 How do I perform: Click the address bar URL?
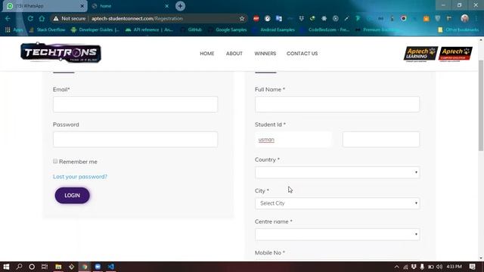click(137, 18)
